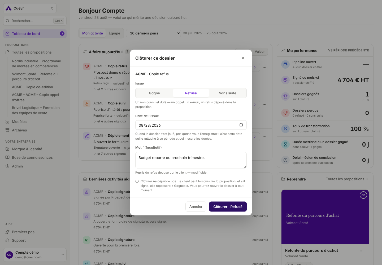Screen dimensions: 382x265
Task: Open the 30 derniers jours dropdown
Action: (x=153, y=33)
